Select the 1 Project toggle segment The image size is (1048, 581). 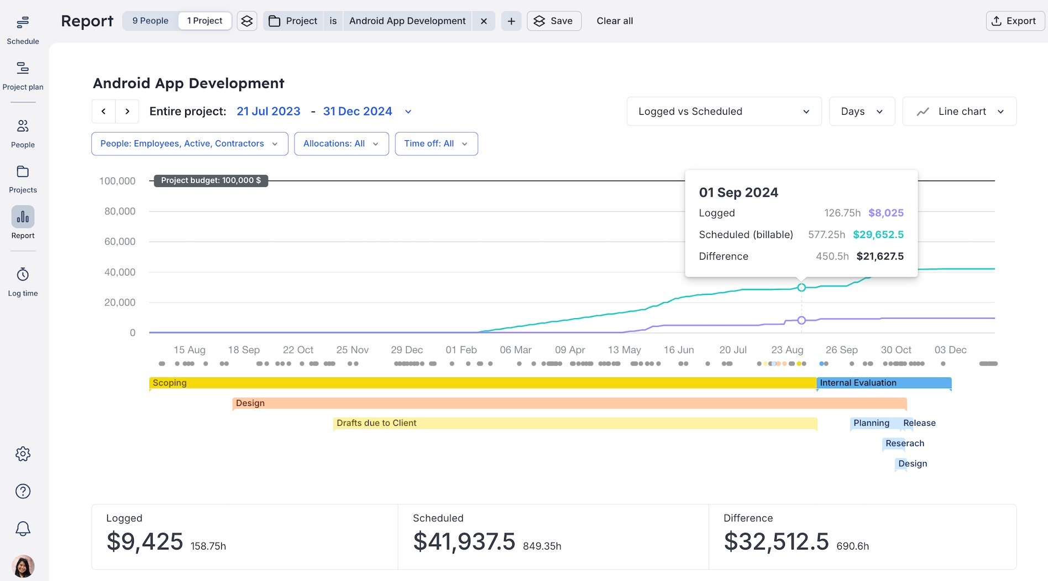(x=205, y=21)
